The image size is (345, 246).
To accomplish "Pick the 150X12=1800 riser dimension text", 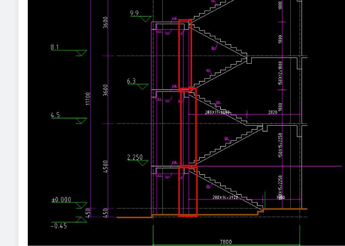I will pos(281,73).
